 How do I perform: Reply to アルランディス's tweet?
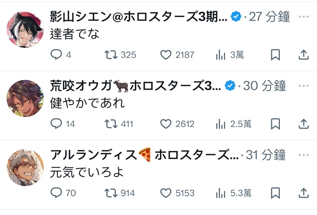click(x=56, y=193)
